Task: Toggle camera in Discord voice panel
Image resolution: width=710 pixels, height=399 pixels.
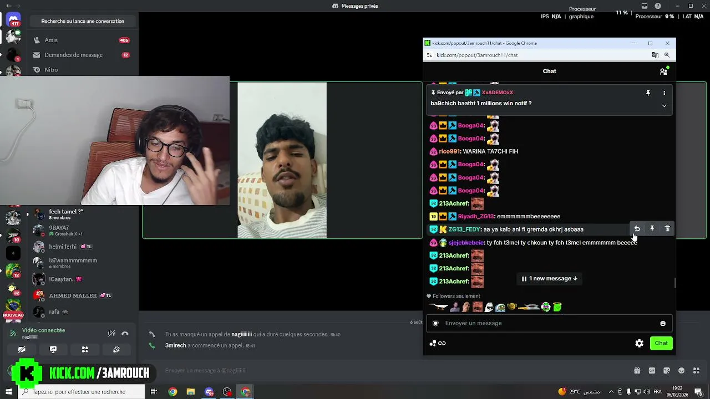Action: pos(22,350)
